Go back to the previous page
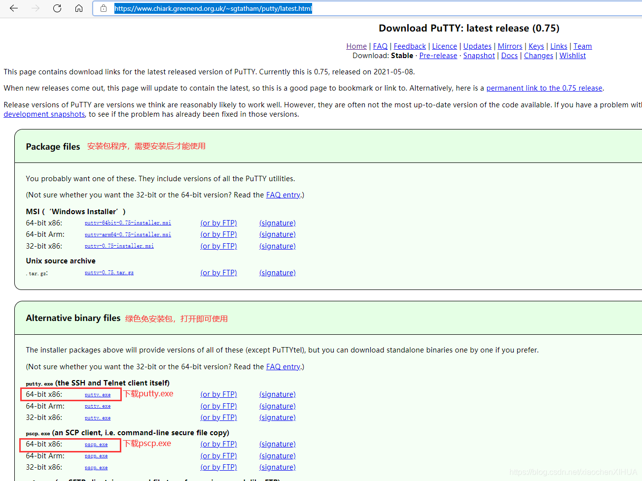The image size is (642, 481). tap(14, 8)
